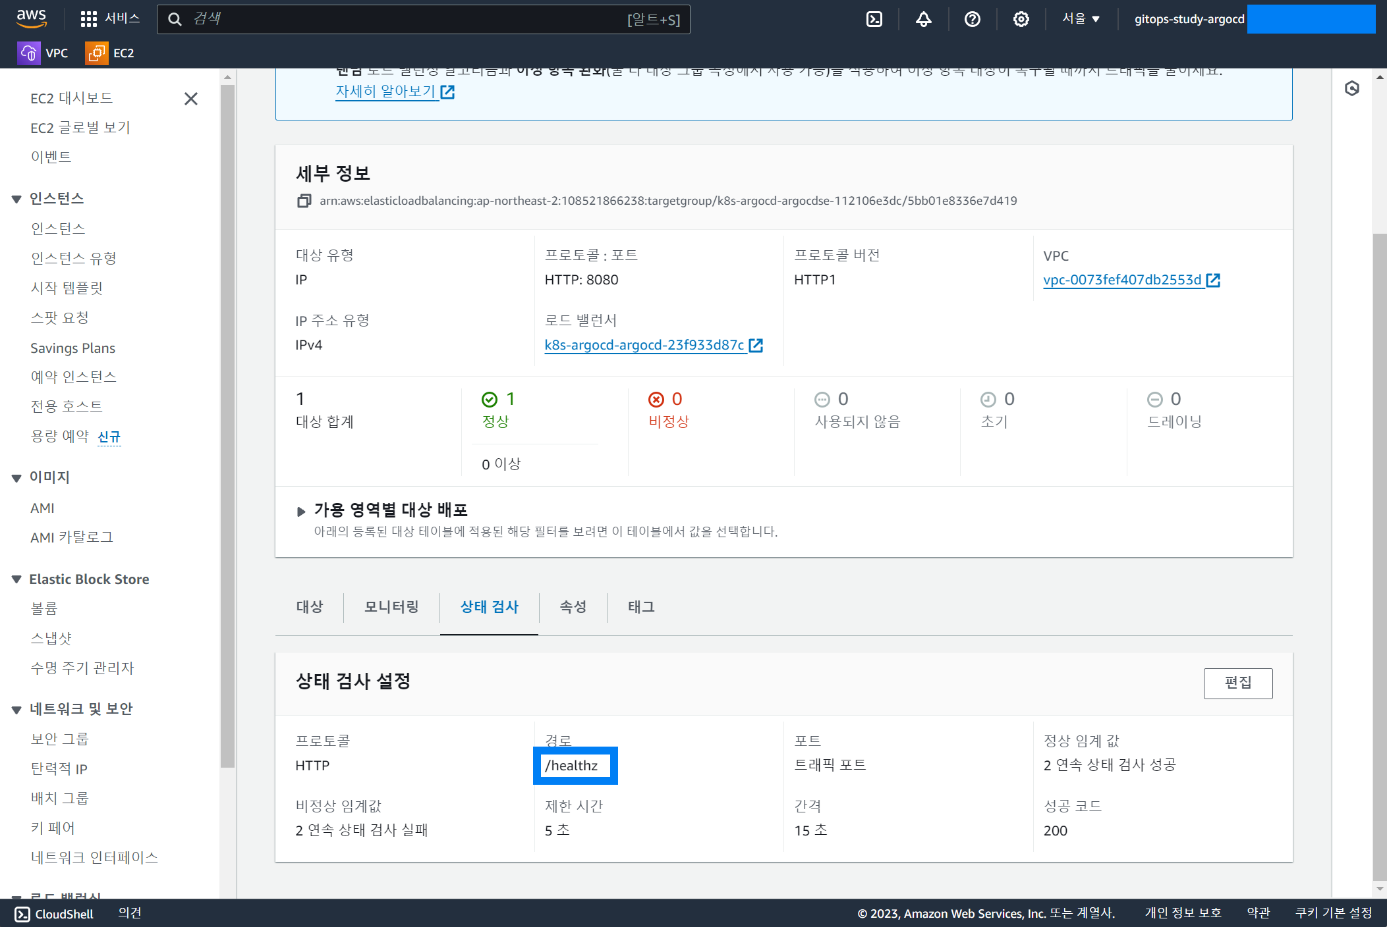The width and height of the screenshot is (1387, 927).
Task: Switch to the 속성 tab
Action: tap(573, 606)
